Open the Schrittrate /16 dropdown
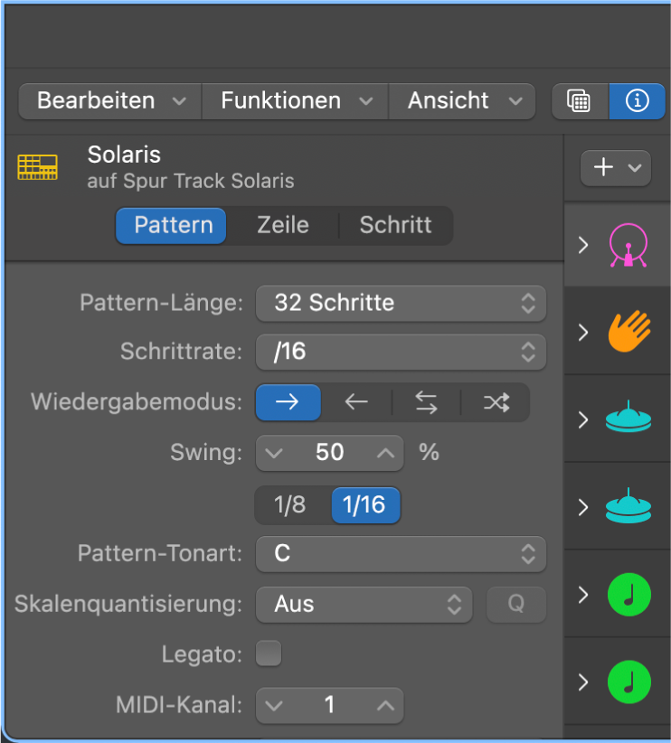The width and height of the screenshot is (671, 743). click(401, 353)
